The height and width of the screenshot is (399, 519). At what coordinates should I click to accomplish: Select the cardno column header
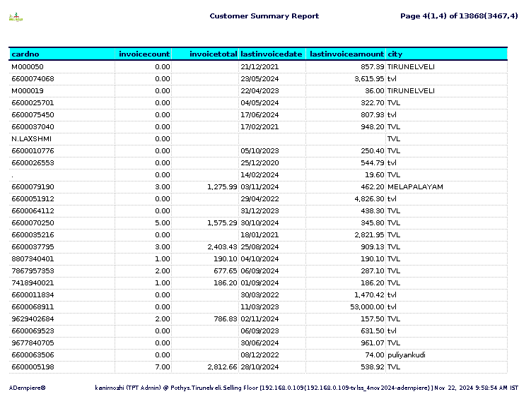(25, 54)
